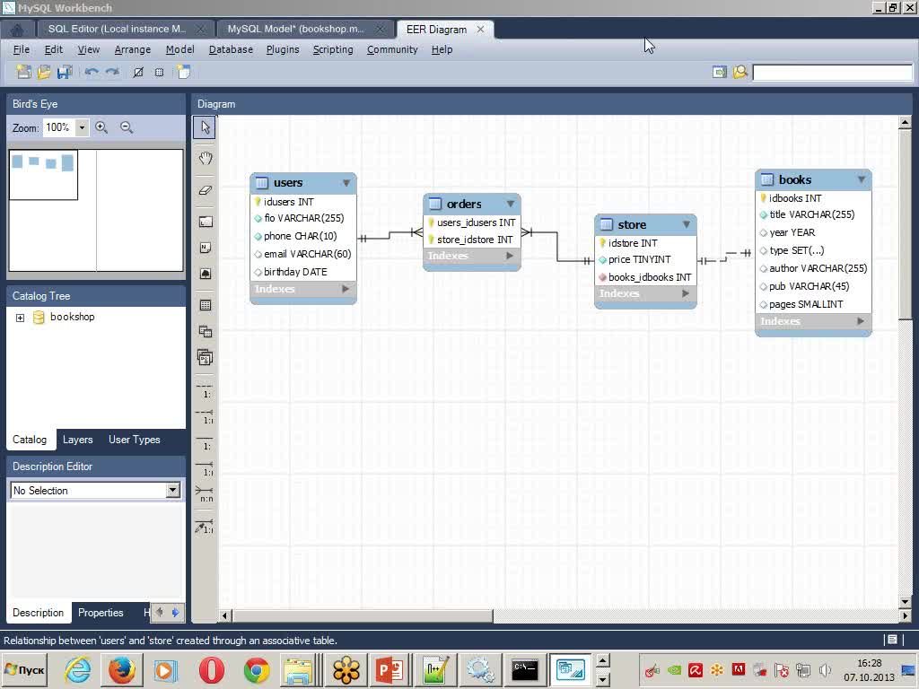Click the vertical scrollbar thumb of the diagram

point(905,225)
